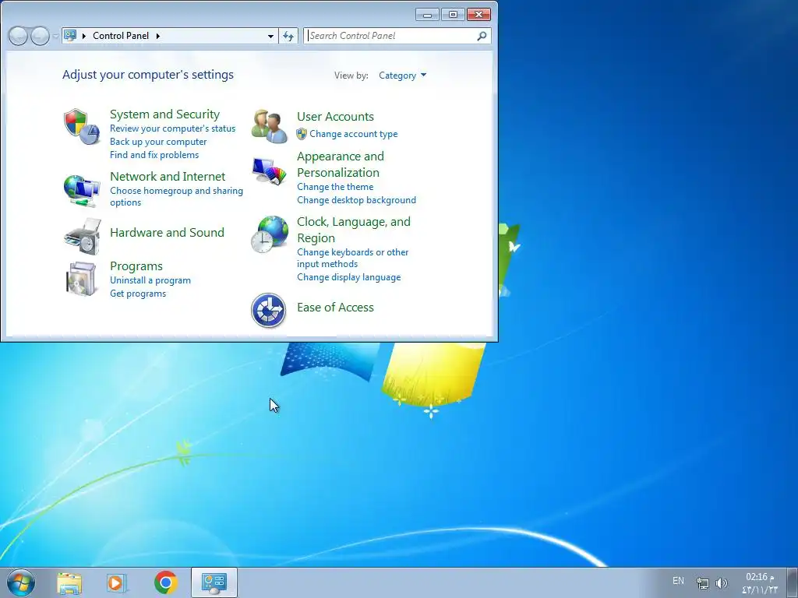Click Control Panel breadcrumb text
Screen dimensions: 798x598
click(121, 36)
